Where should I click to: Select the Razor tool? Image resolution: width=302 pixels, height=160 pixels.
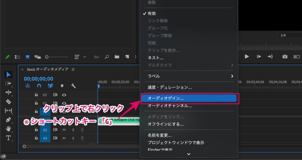click(x=8, y=101)
